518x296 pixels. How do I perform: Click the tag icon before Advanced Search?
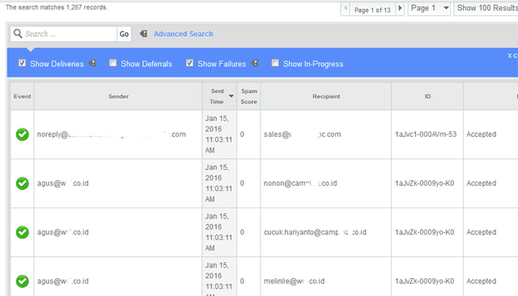(143, 33)
